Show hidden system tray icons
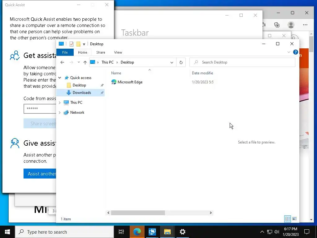The image size is (317, 238). (x=262, y=232)
